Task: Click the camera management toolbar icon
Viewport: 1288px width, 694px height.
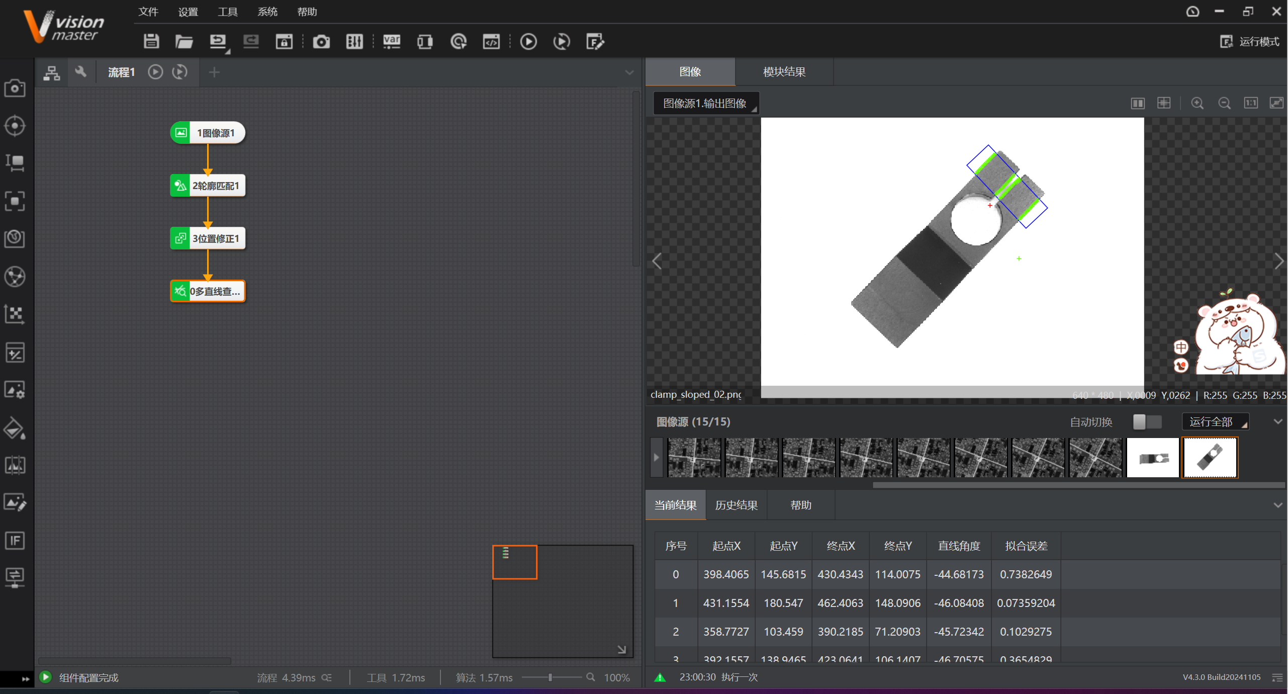Action: (321, 41)
